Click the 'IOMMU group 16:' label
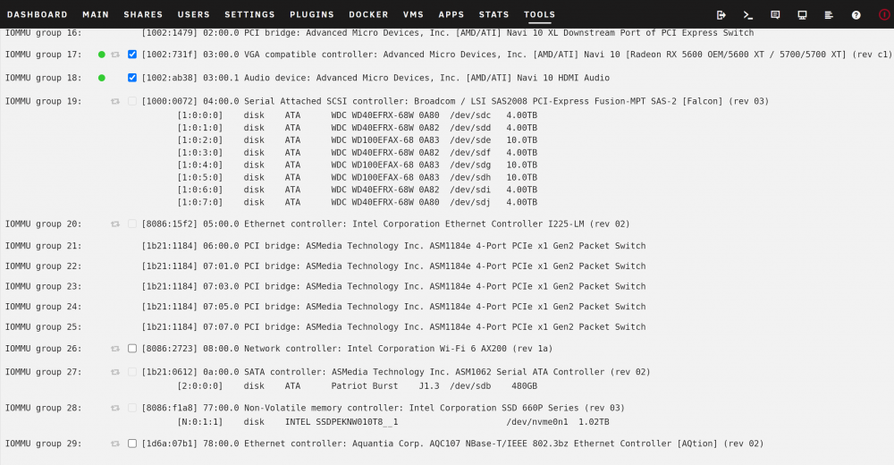This screenshot has width=894, height=465. (43, 33)
